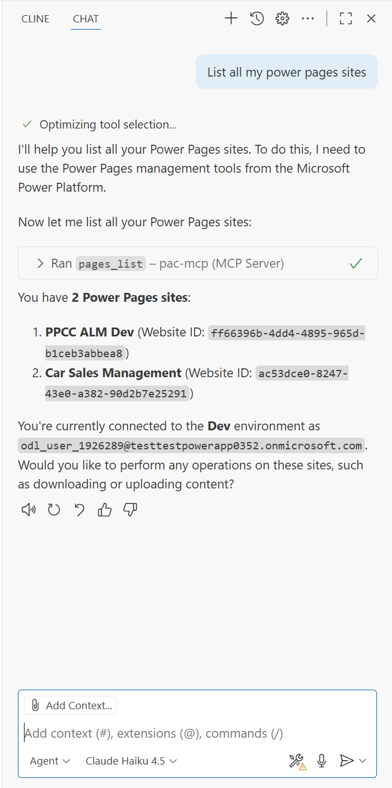This screenshot has height=788, width=392.
Task: Open the chat history icon
Action: [x=256, y=18]
